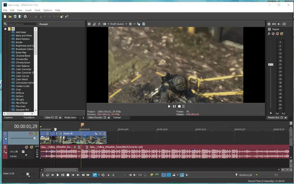
Task: Toggle Master bus downmix output icon
Action: click(274, 24)
